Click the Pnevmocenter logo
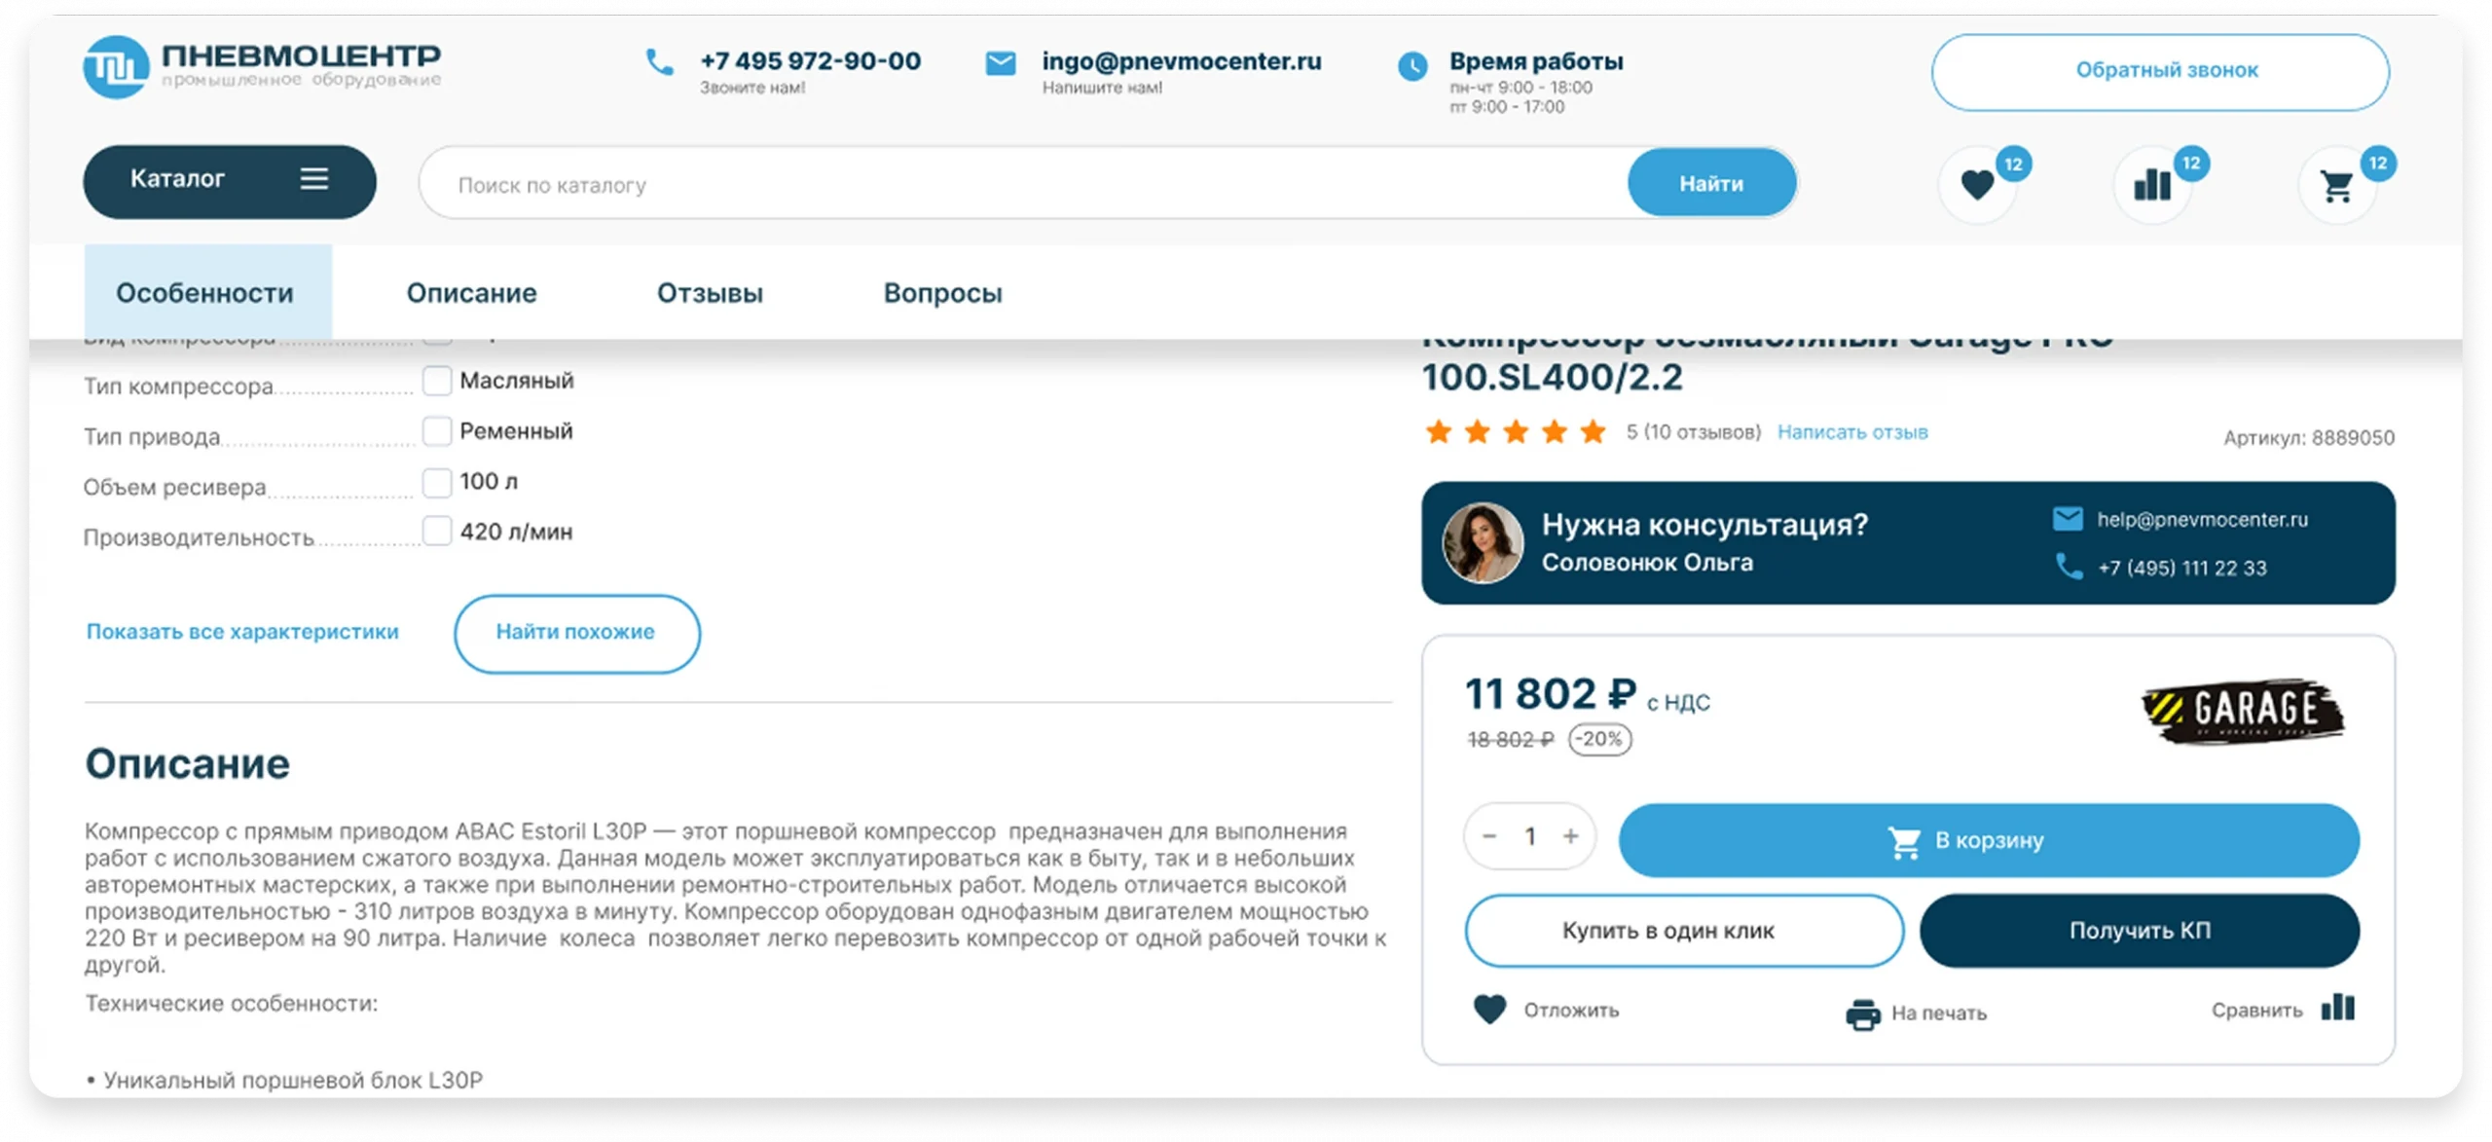Image resolution: width=2492 pixels, height=1142 pixels. pyautogui.click(x=261, y=66)
